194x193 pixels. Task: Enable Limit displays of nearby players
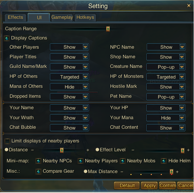click(7, 141)
